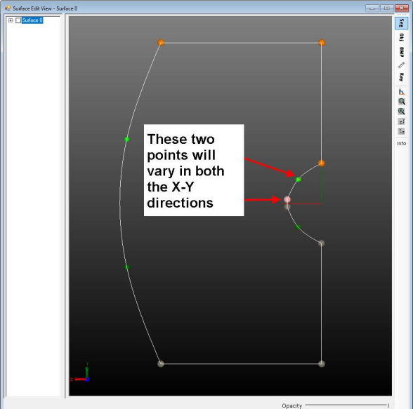The width and height of the screenshot is (413, 409).
Task: Switch to the Z-Y axis view icon
Action: coord(402,121)
